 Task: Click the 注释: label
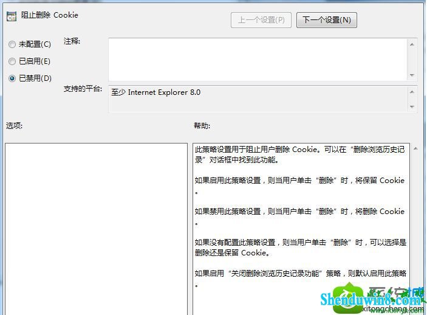[x=72, y=41]
